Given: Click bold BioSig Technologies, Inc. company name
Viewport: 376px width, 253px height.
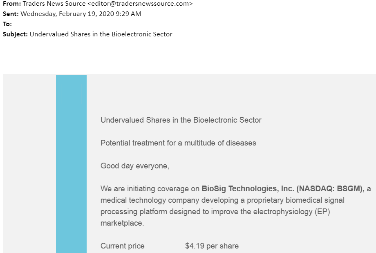Looking at the screenshot, I should click(248, 188).
